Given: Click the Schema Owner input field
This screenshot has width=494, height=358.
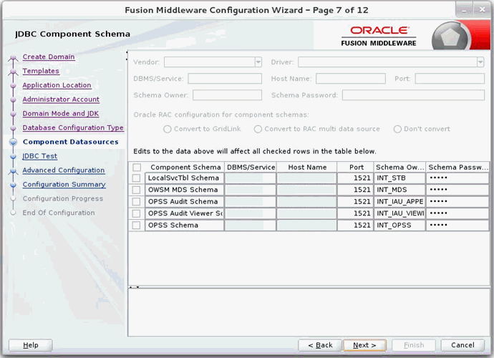Looking at the screenshot, I should tap(227, 95).
